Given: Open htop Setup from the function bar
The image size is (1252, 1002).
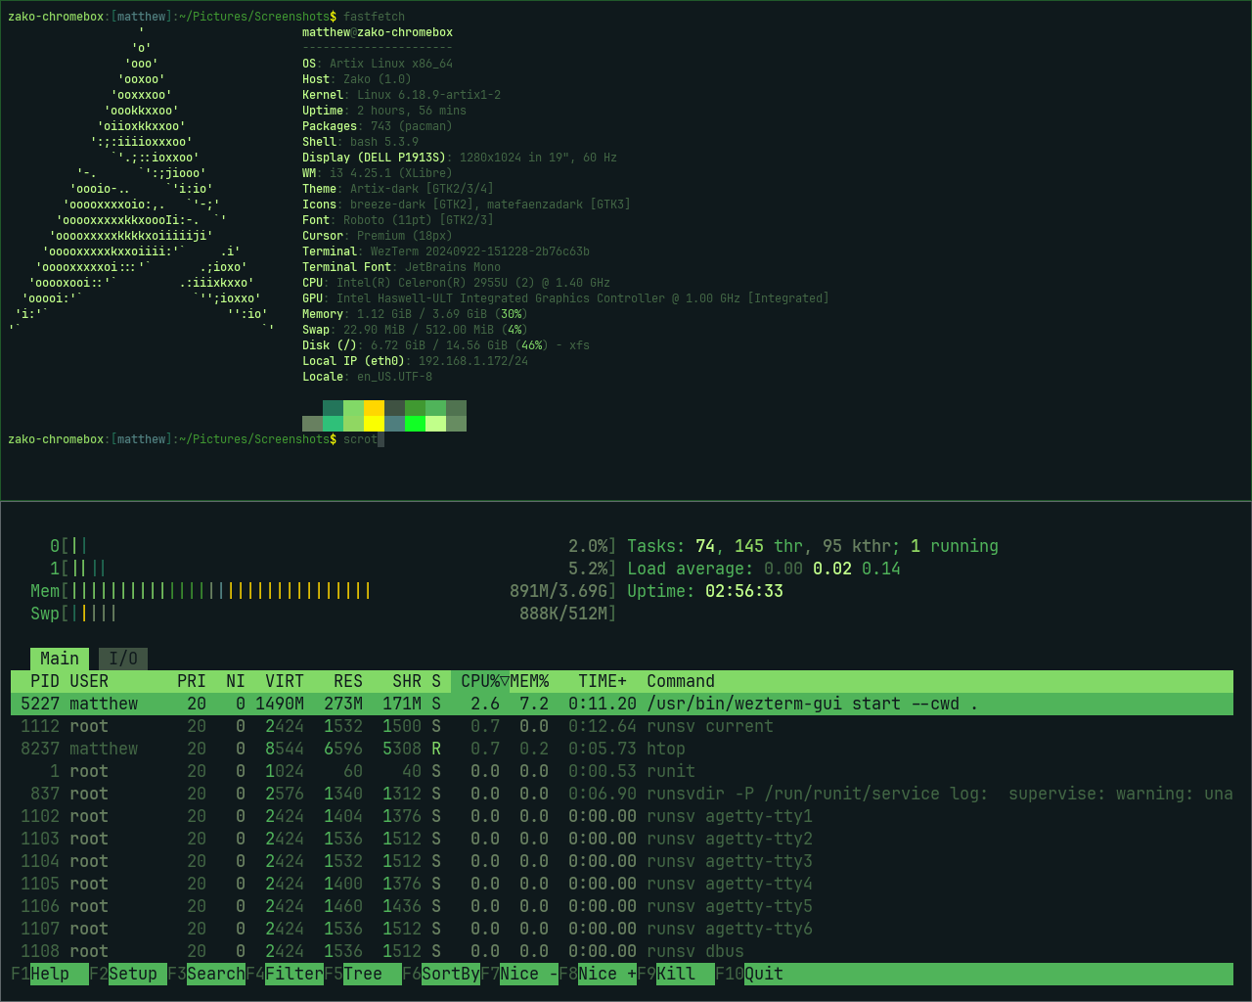Looking at the screenshot, I should [x=132, y=974].
